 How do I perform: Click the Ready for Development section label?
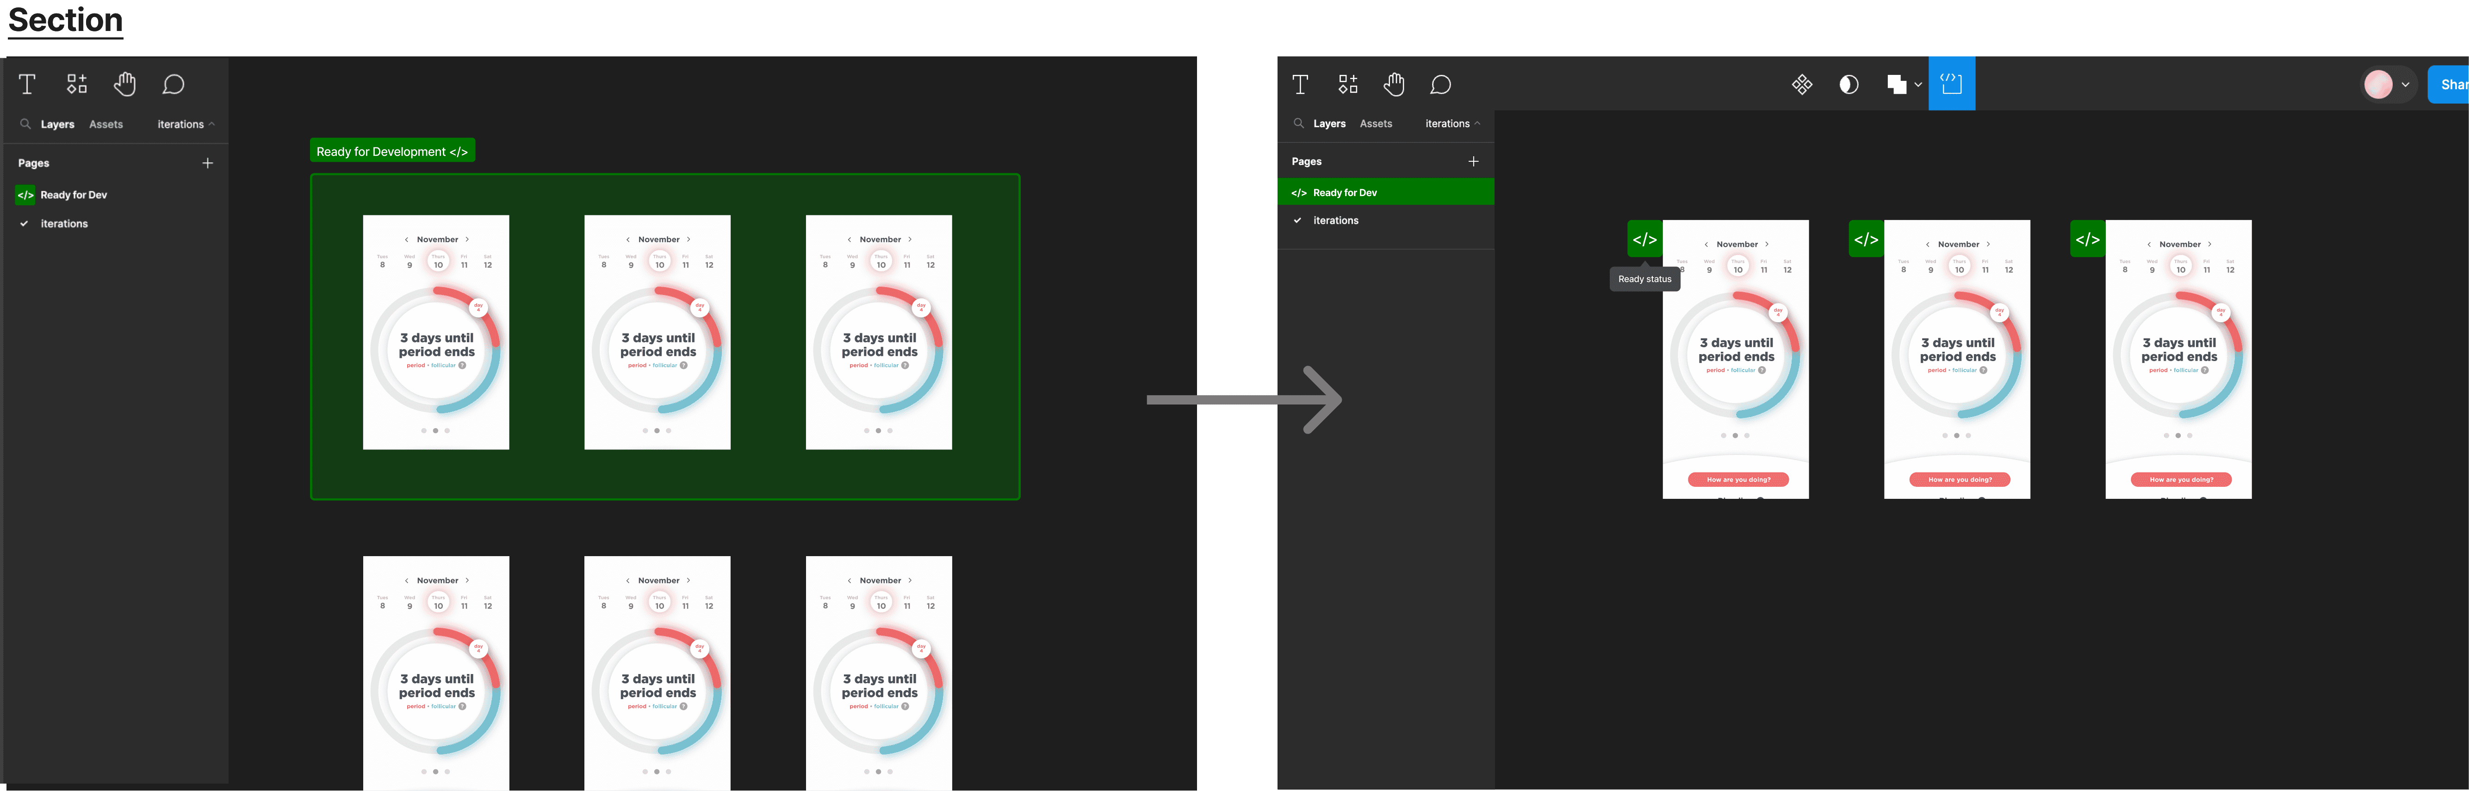(392, 151)
